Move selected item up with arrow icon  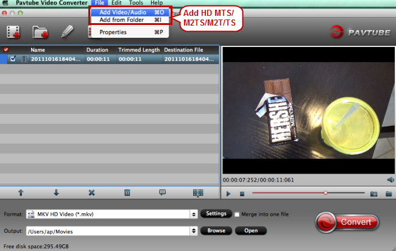21,193
